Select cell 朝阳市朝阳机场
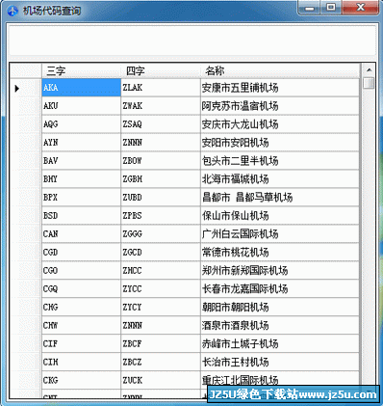This screenshot has width=383, height=406. click(280, 308)
